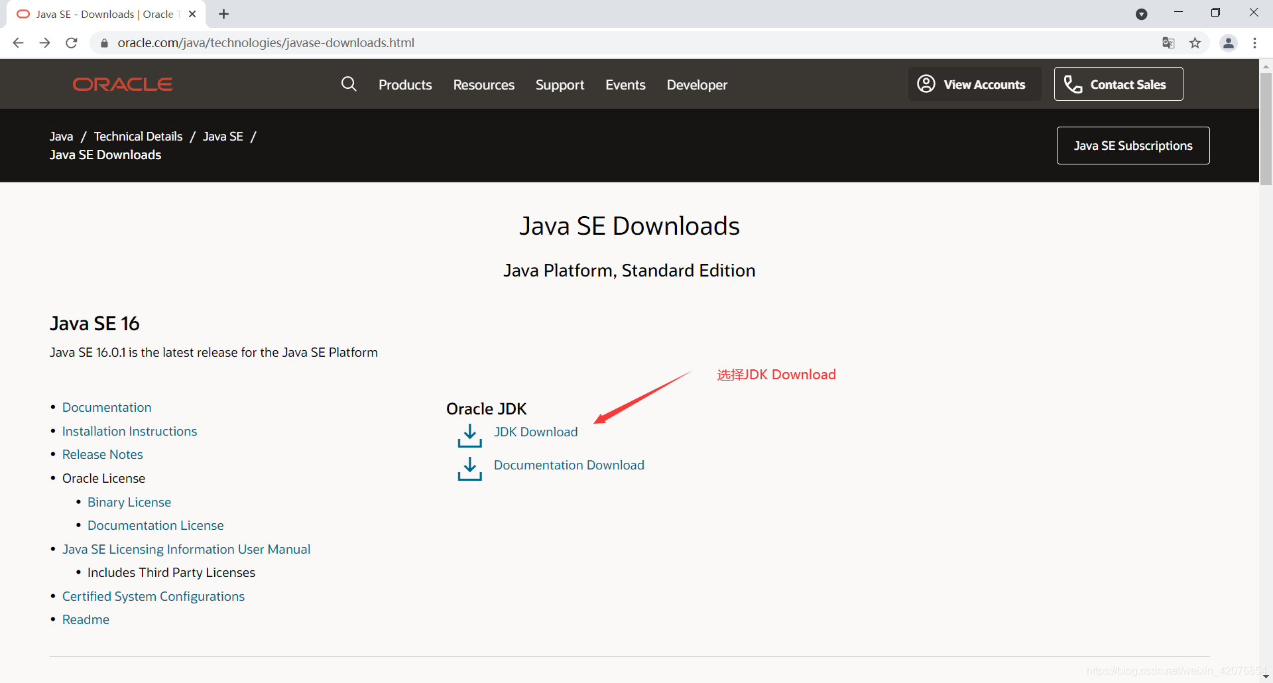Click the vertical page scrollbar thumb
This screenshot has height=683, width=1273.
(x=1266, y=129)
